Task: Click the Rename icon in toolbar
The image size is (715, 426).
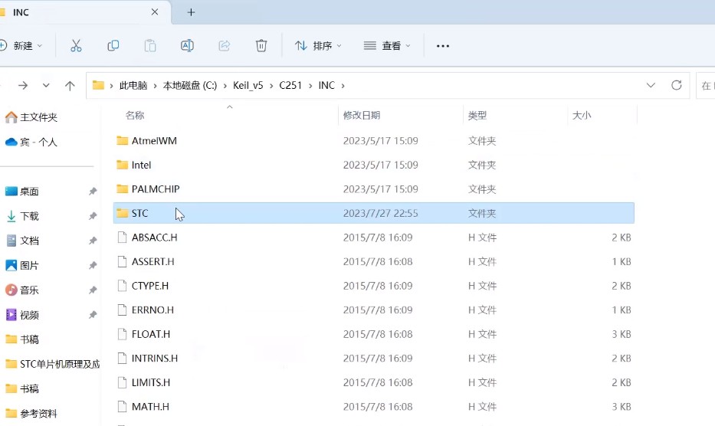Action: pos(187,46)
